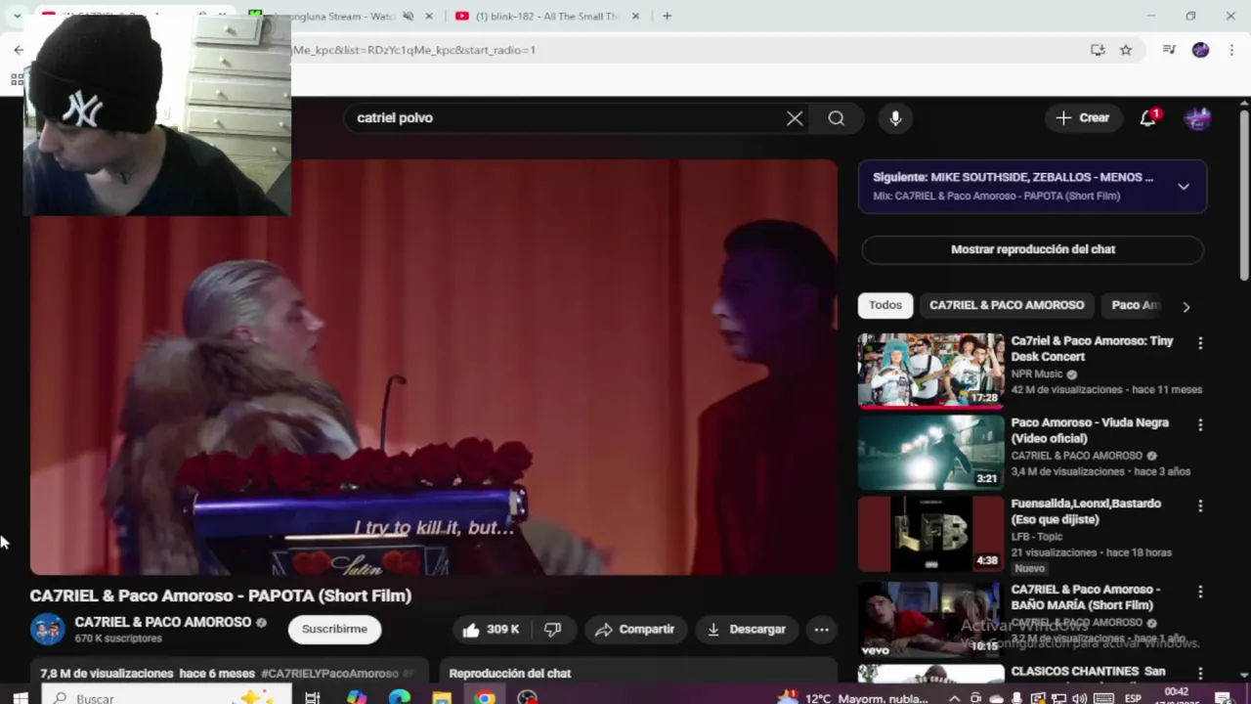Go back with the browser back arrow
The width and height of the screenshot is (1251, 704).
point(19,50)
